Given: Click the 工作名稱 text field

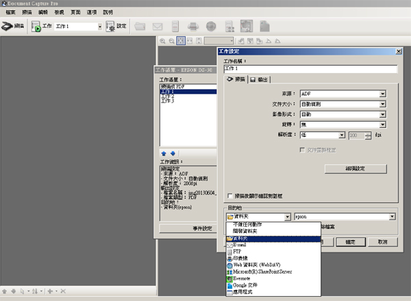Looking at the screenshot, I should (x=310, y=69).
